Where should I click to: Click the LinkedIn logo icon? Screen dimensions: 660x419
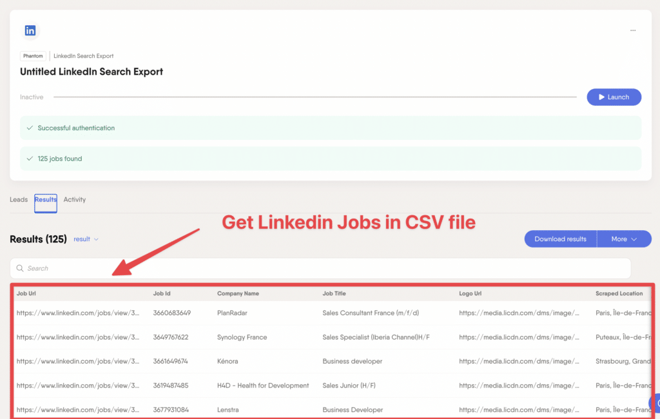click(x=30, y=30)
